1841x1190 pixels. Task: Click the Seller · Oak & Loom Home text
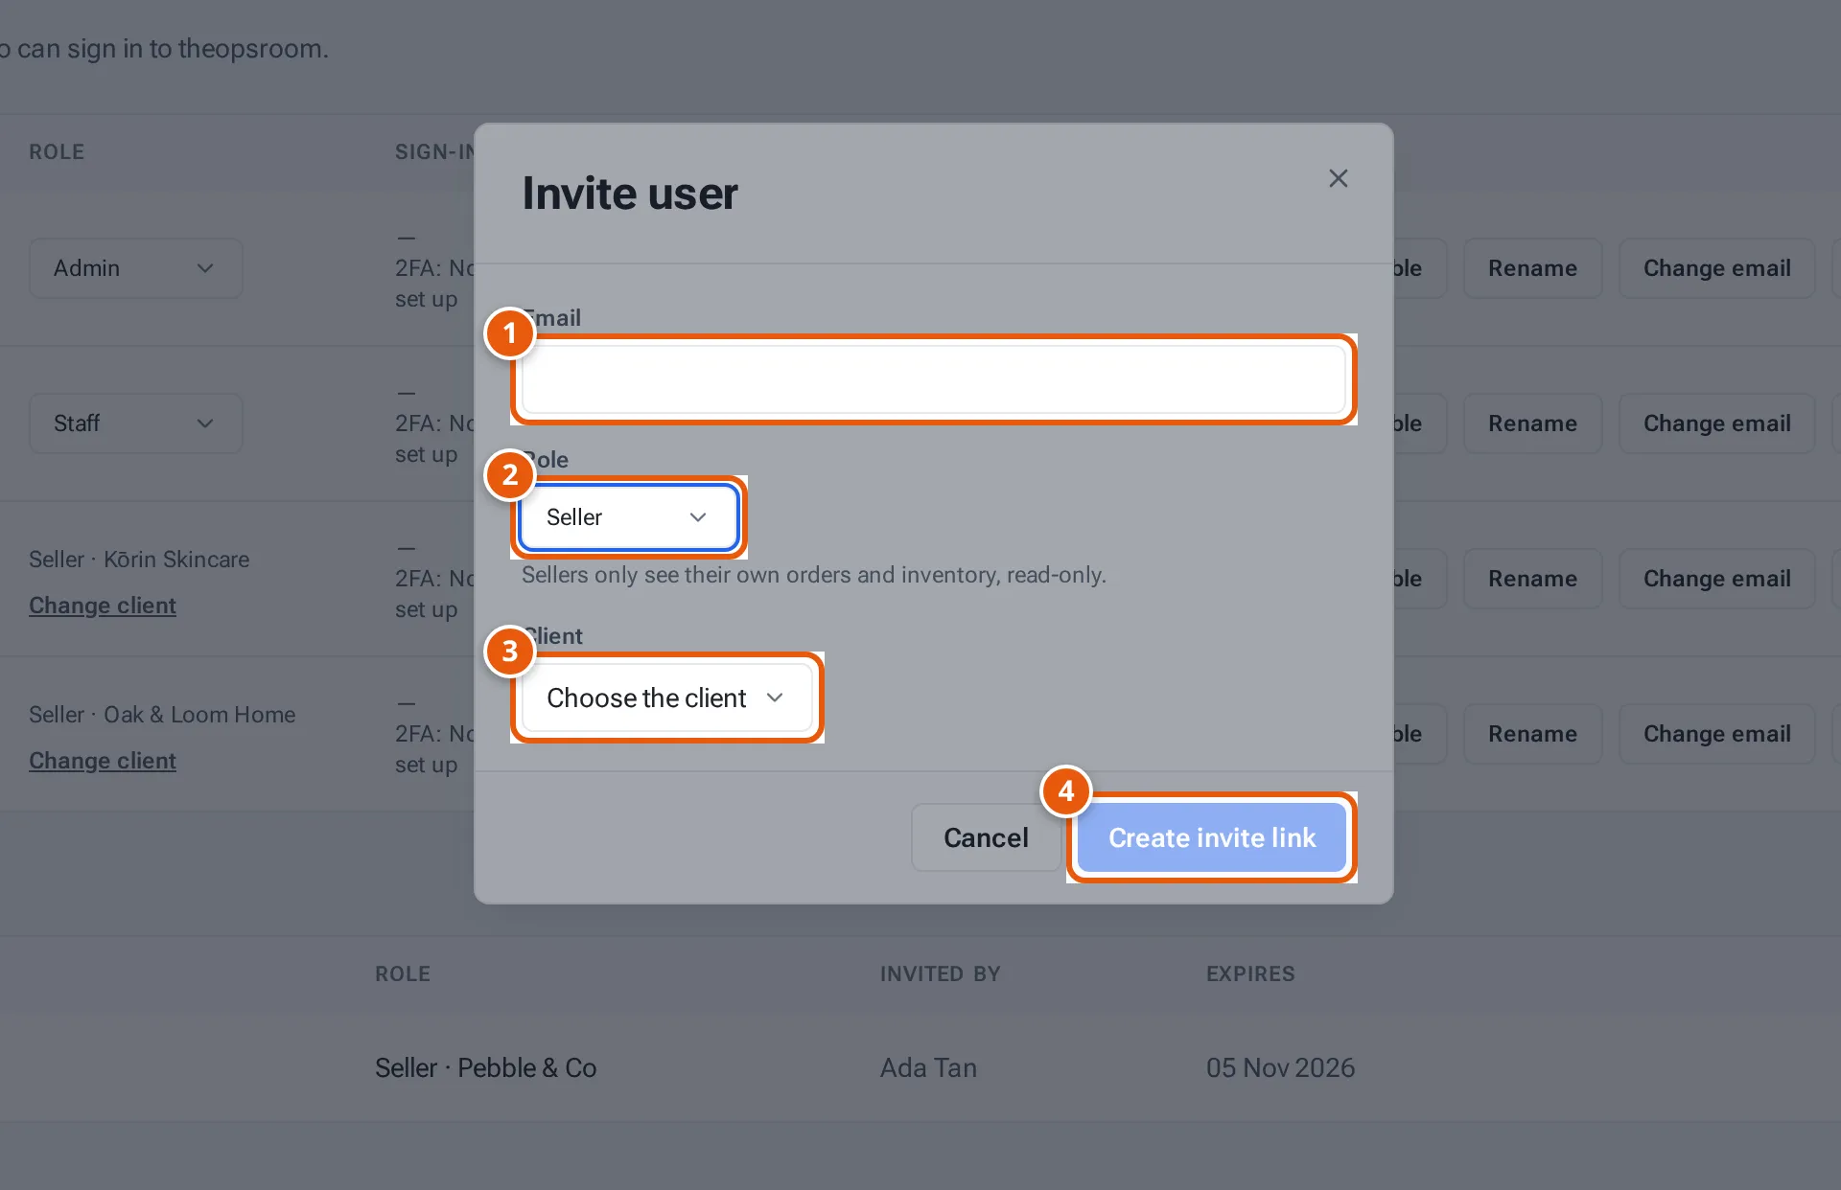[x=162, y=715]
